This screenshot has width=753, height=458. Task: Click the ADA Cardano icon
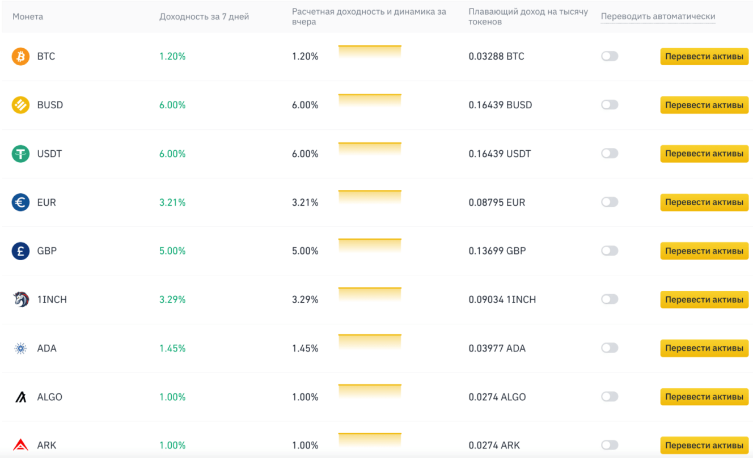pos(20,348)
